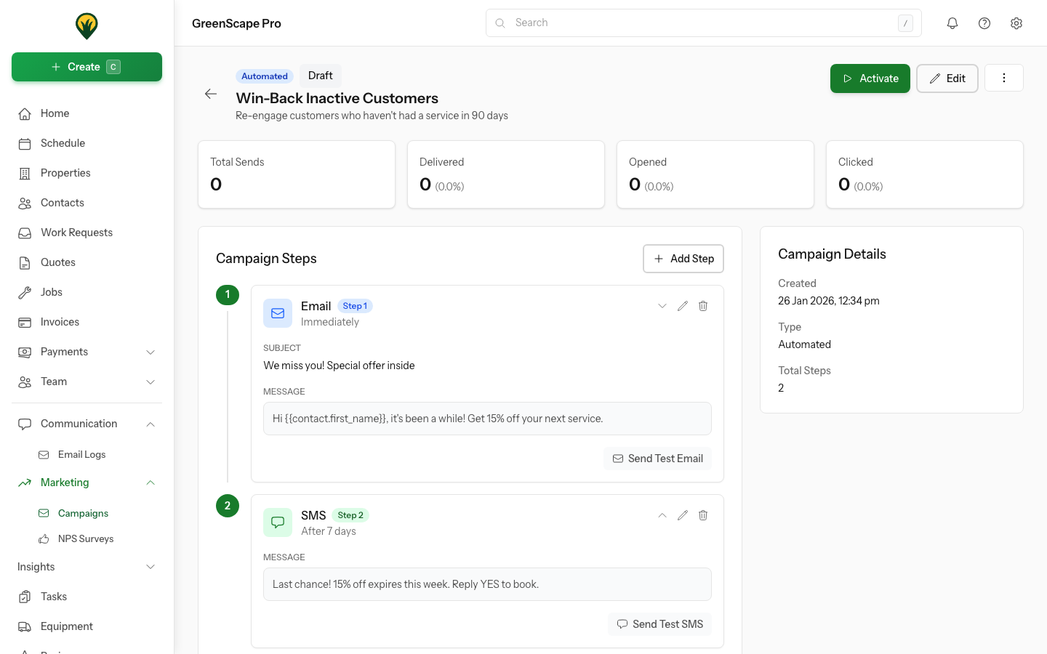This screenshot has height=654, width=1047.
Task: Open the help question mark icon
Action: (984, 23)
